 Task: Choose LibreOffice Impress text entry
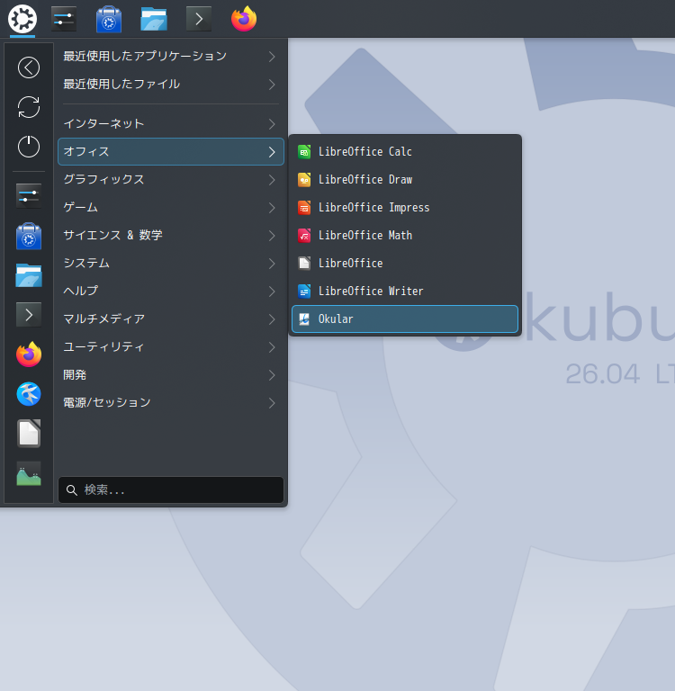pyautogui.click(x=373, y=208)
